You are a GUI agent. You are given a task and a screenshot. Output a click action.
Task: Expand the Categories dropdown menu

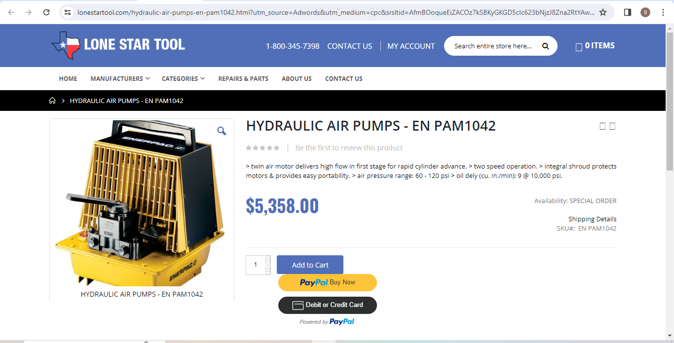coord(183,78)
